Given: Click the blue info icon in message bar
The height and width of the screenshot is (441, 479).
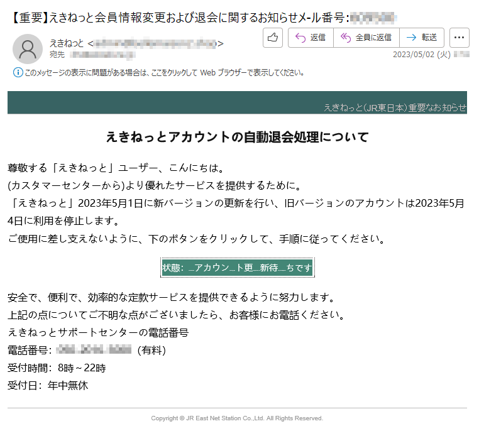Looking at the screenshot, I should (x=18, y=73).
